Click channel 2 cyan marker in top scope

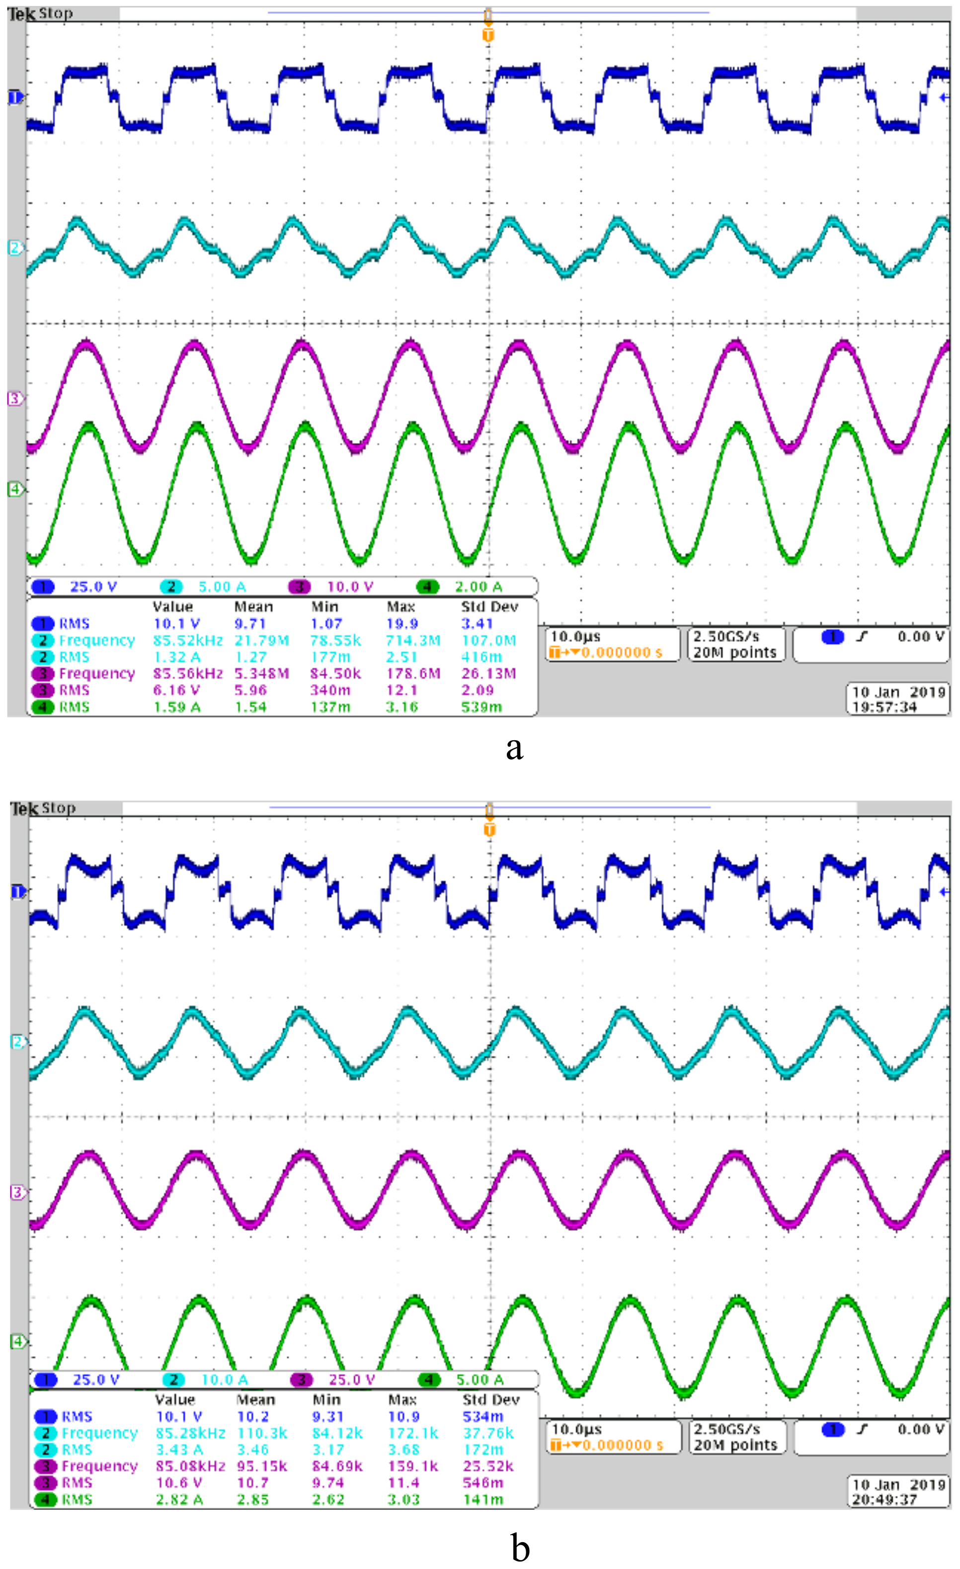point(15,248)
